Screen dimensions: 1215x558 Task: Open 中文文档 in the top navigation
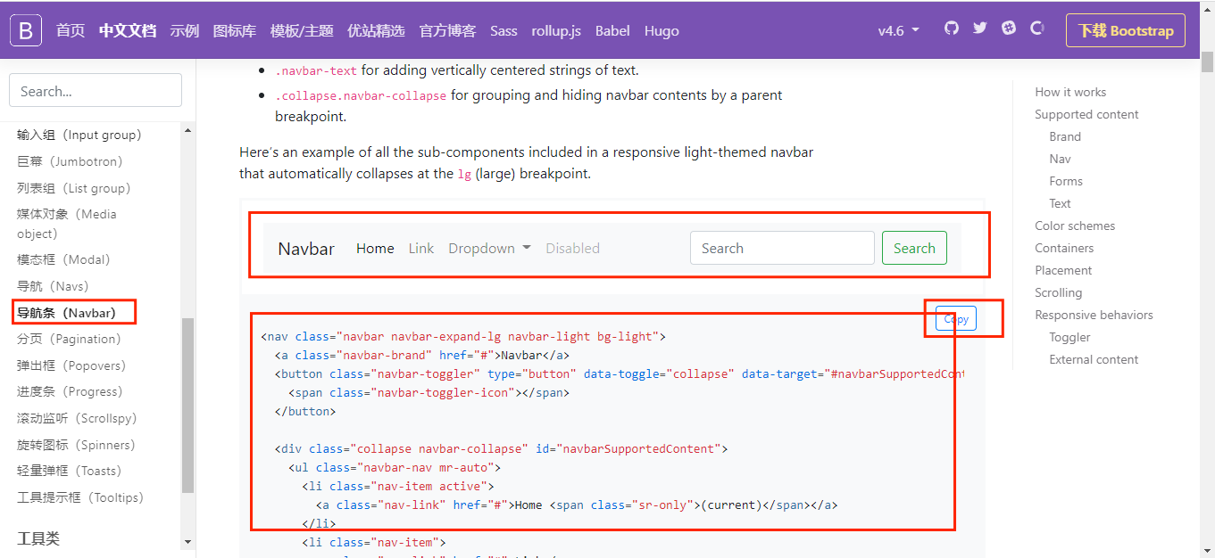tap(128, 30)
